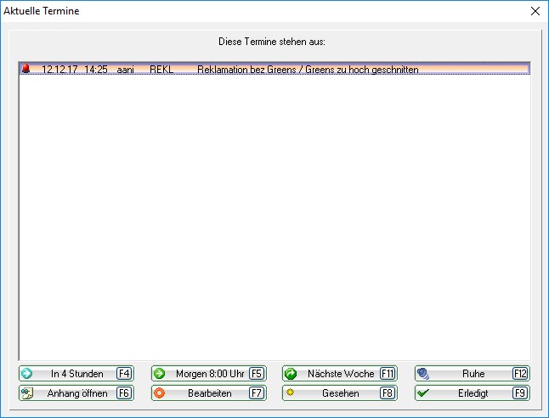
Task: Click the Aktuelle Termine title bar
Action: click(x=255, y=11)
